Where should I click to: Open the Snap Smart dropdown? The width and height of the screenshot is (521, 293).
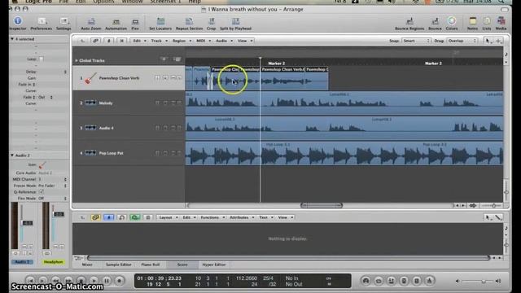point(416,41)
